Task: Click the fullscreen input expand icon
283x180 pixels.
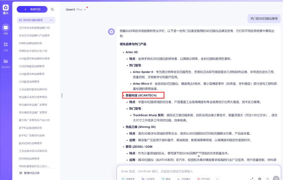Action: [251, 178]
